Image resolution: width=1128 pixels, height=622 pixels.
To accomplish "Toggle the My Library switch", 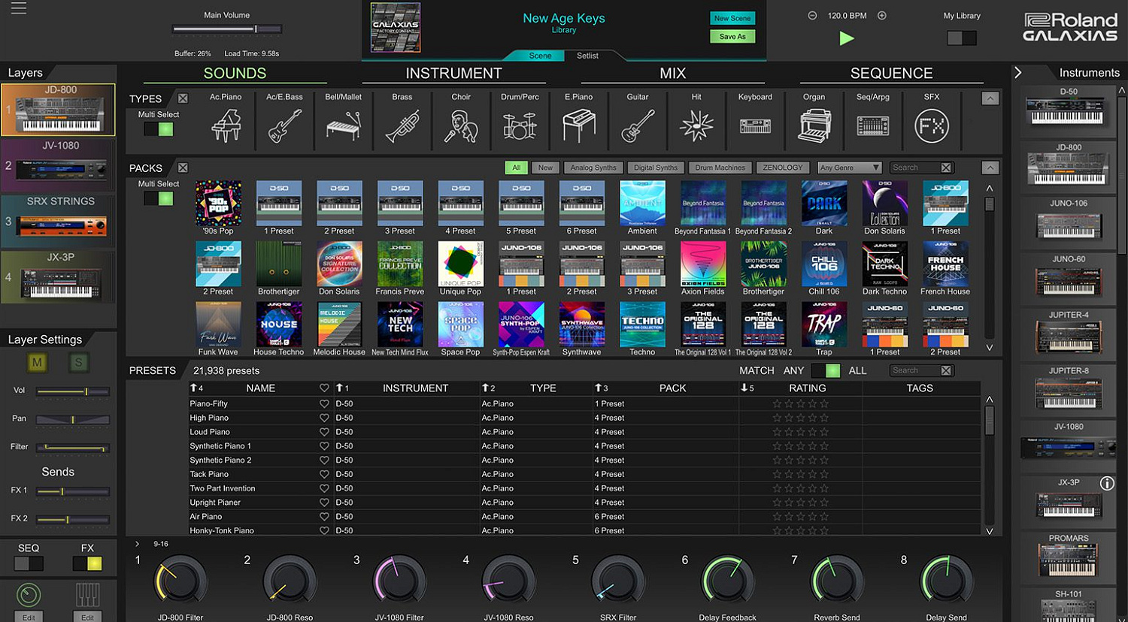I will (x=962, y=38).
